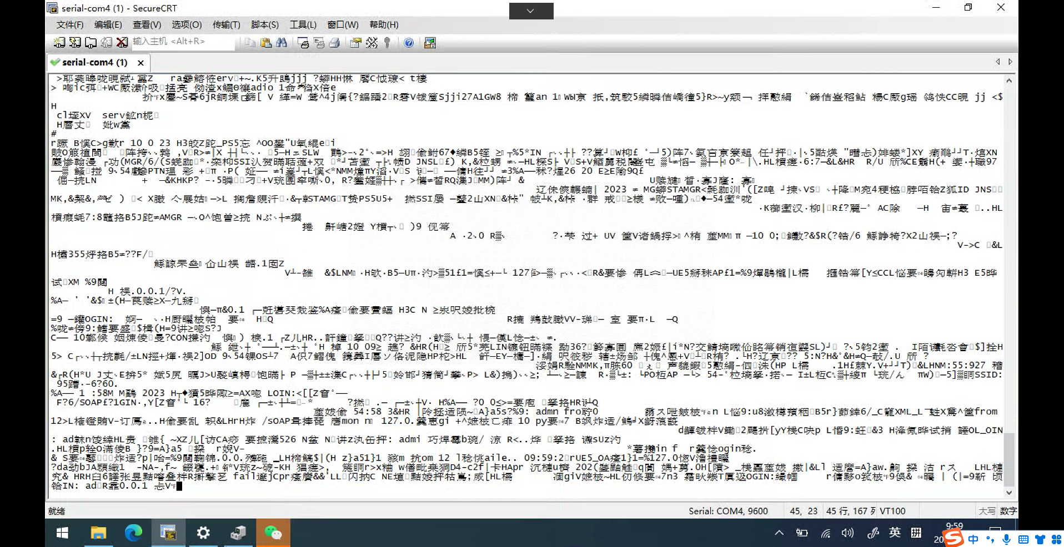Click the VT100 status bar text
The width and height of the screenshot is (1064, 547).
click(892, 511)
